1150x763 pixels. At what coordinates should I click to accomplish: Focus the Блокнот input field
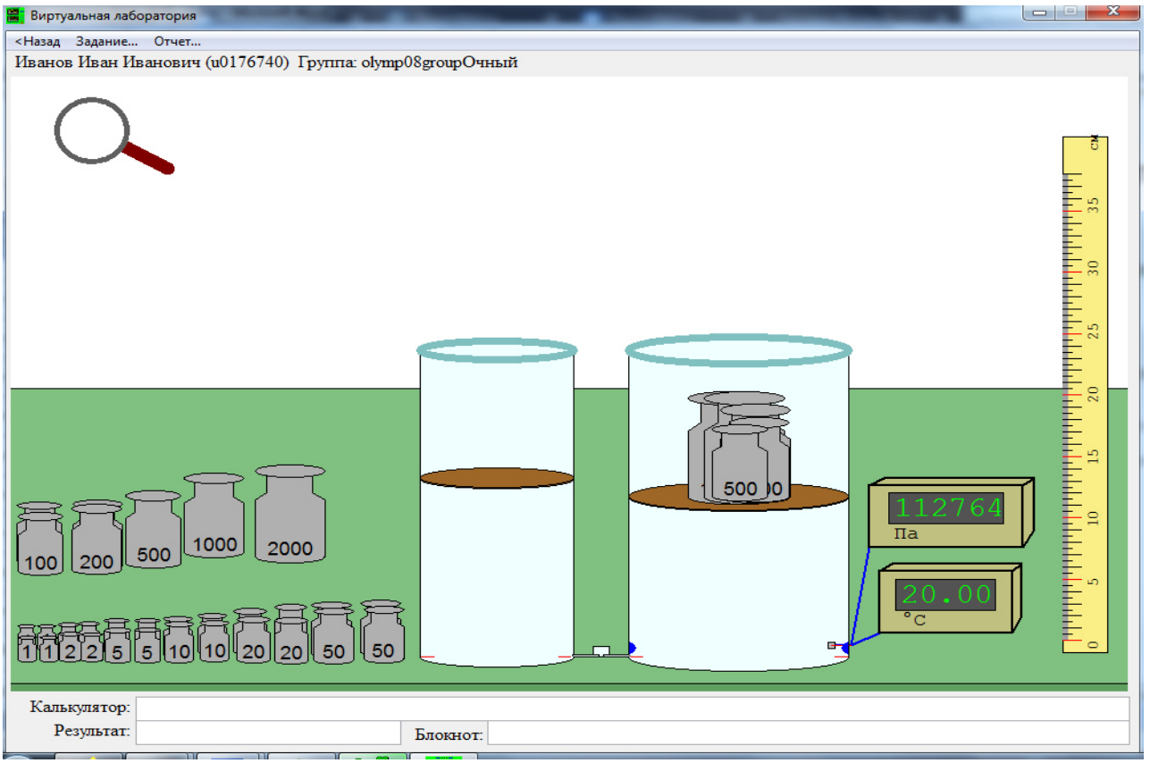coord(808,734)
